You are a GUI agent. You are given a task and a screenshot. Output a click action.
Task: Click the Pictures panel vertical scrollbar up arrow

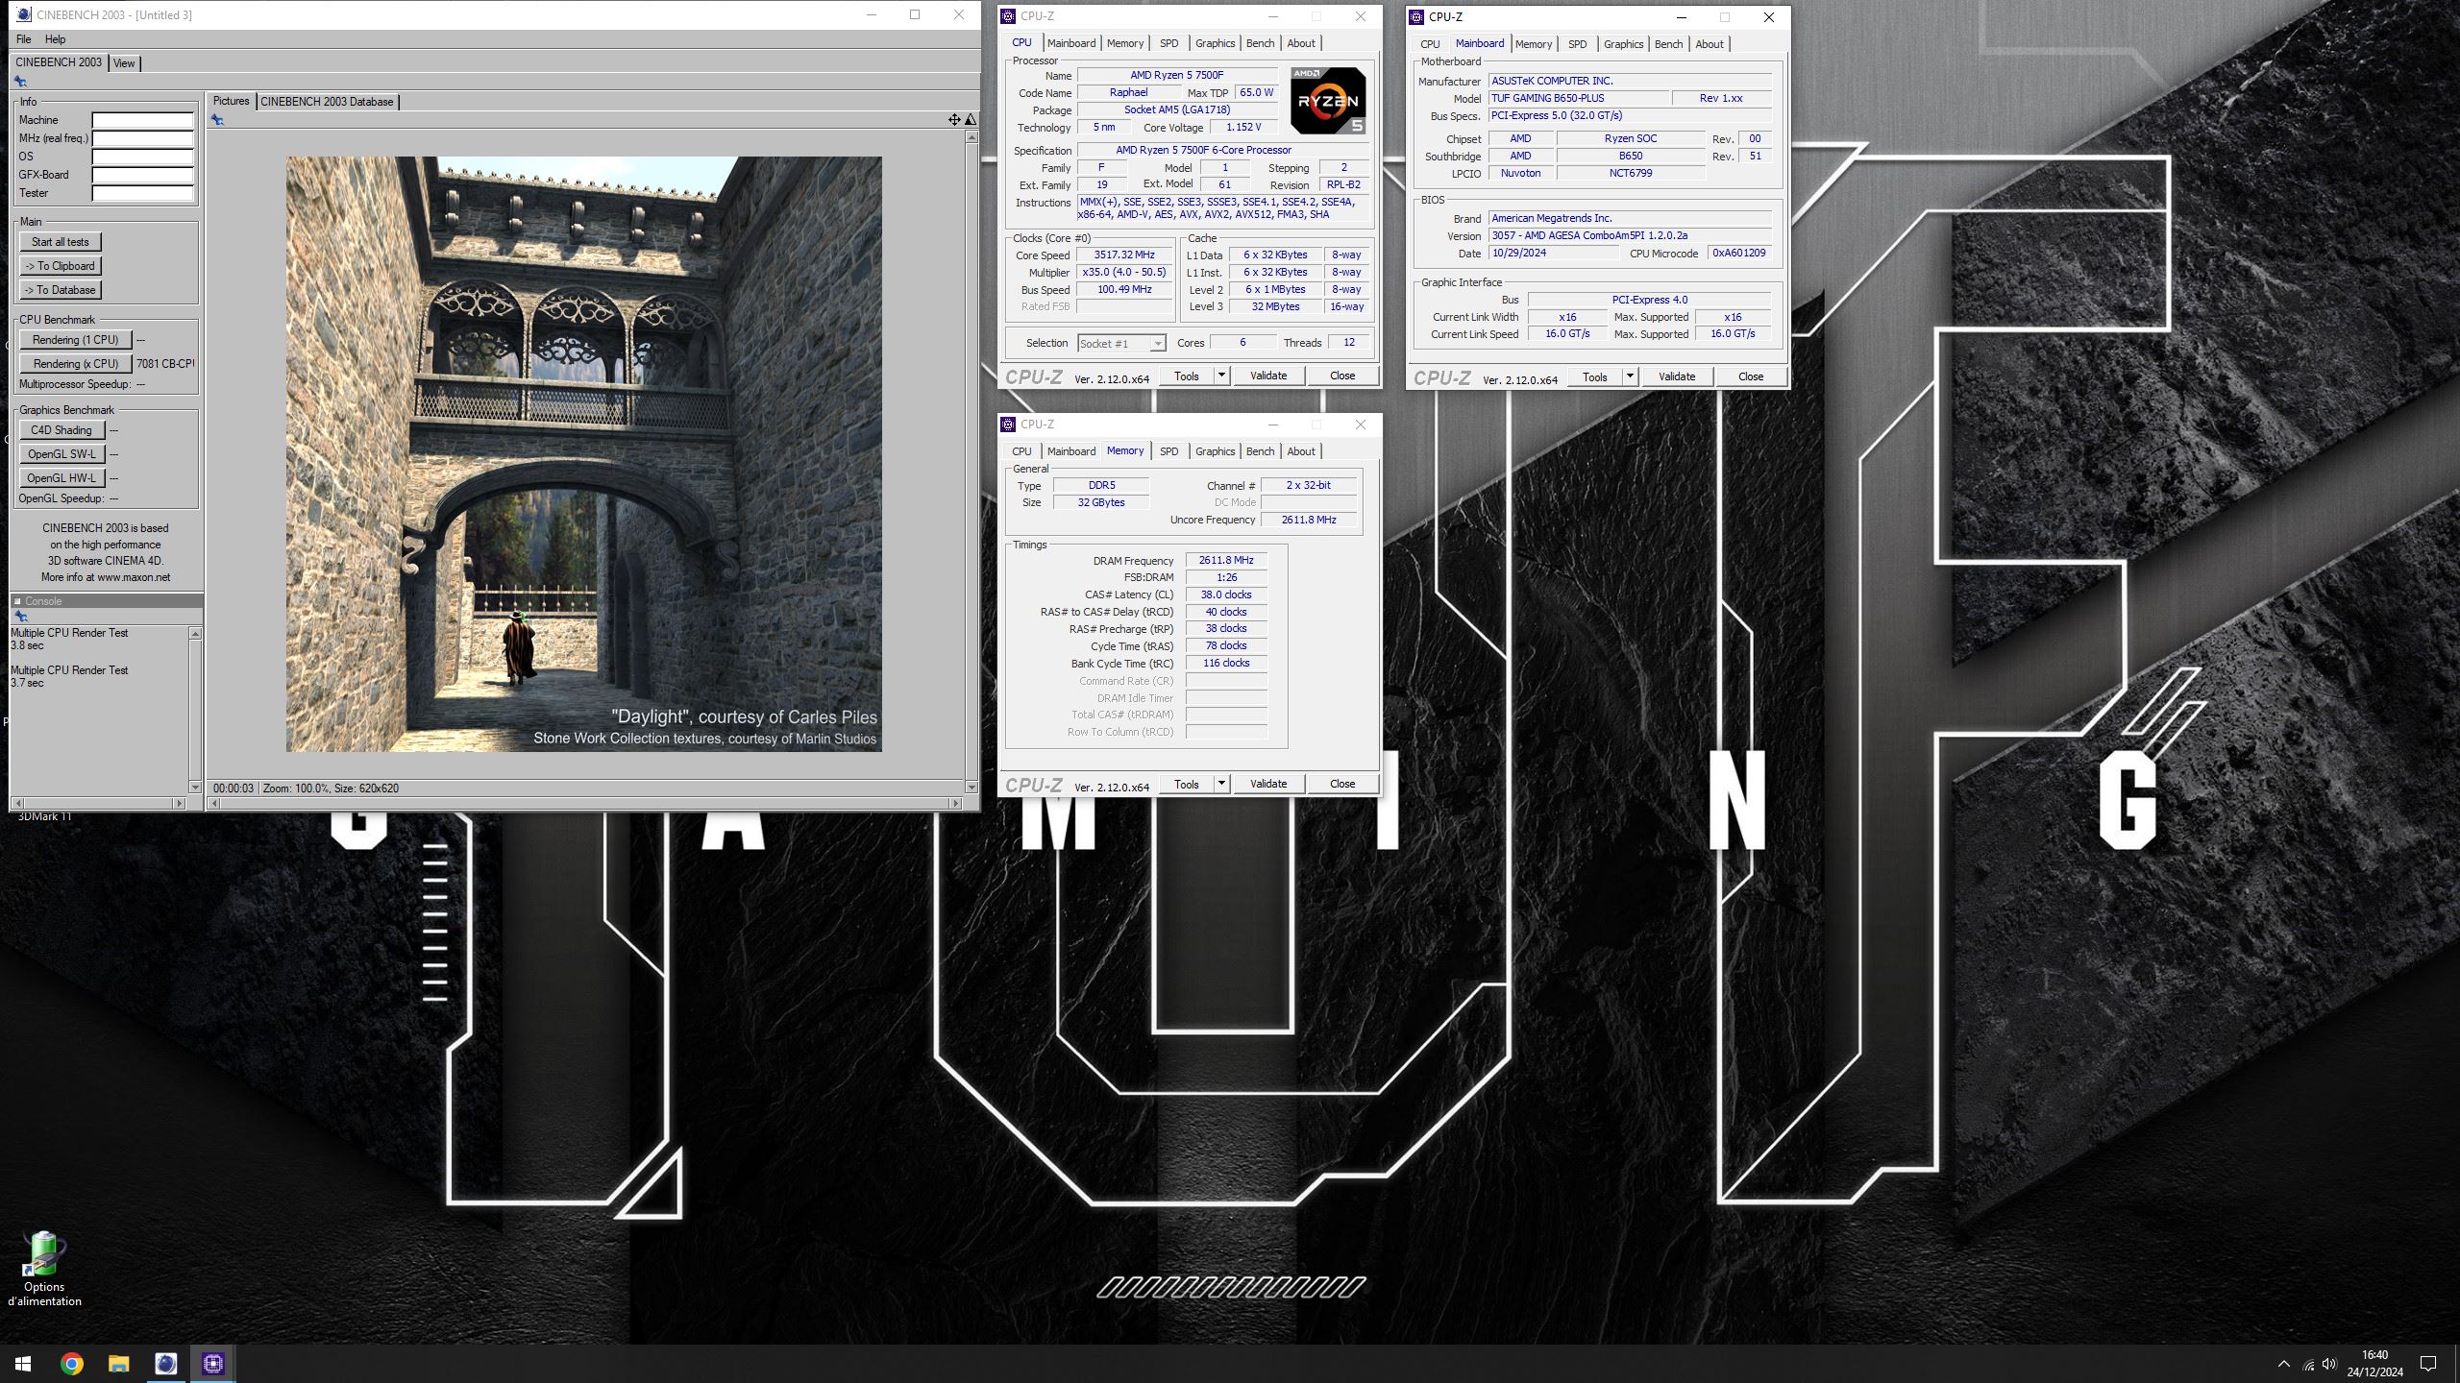coord(972,137)
